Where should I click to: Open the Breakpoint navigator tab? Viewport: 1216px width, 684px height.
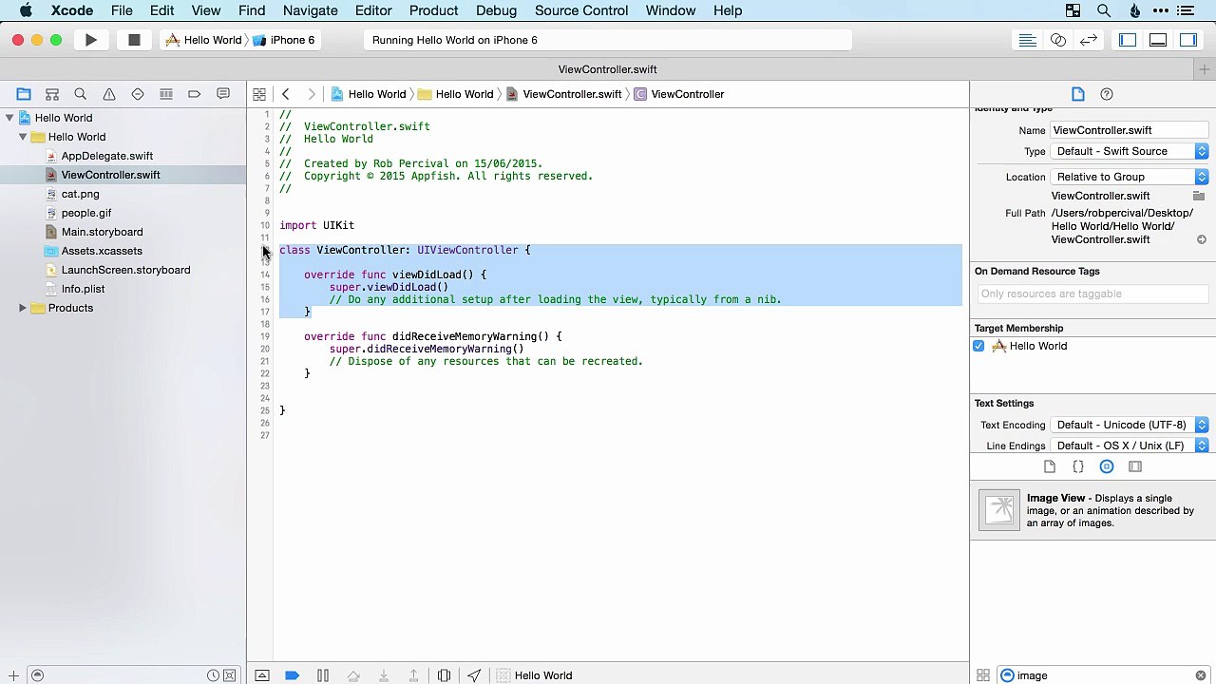[195, 94]
